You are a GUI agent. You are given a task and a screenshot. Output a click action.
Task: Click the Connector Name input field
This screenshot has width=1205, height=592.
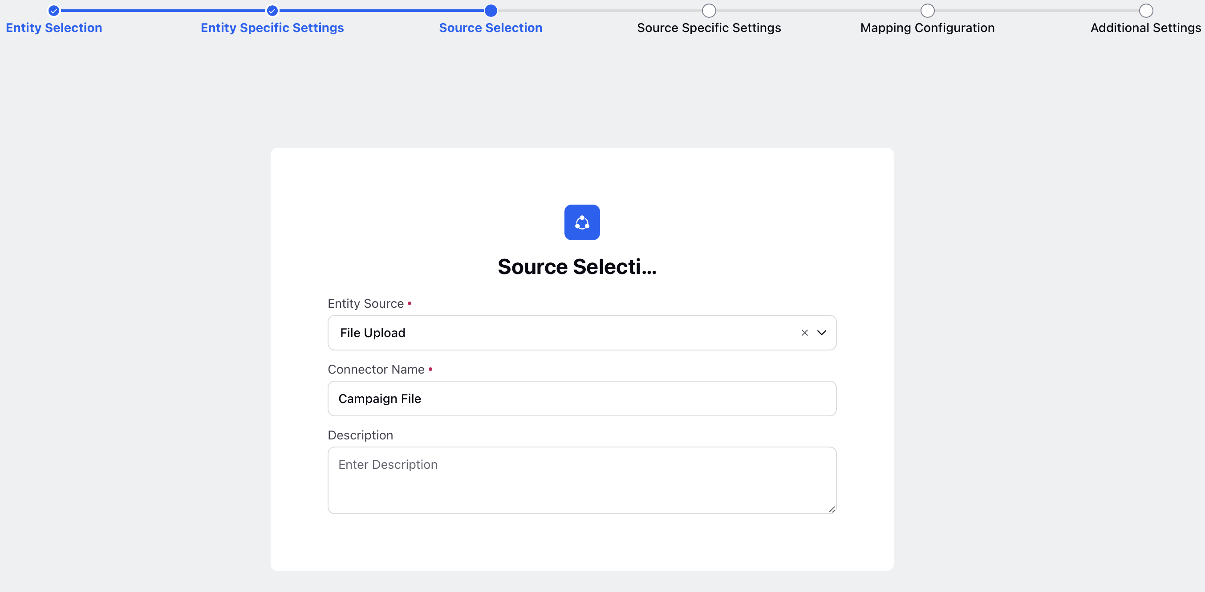pyautogui.click(x=582, y=399)
